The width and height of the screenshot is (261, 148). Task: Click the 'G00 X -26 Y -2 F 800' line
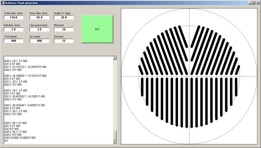coord(16,61)
